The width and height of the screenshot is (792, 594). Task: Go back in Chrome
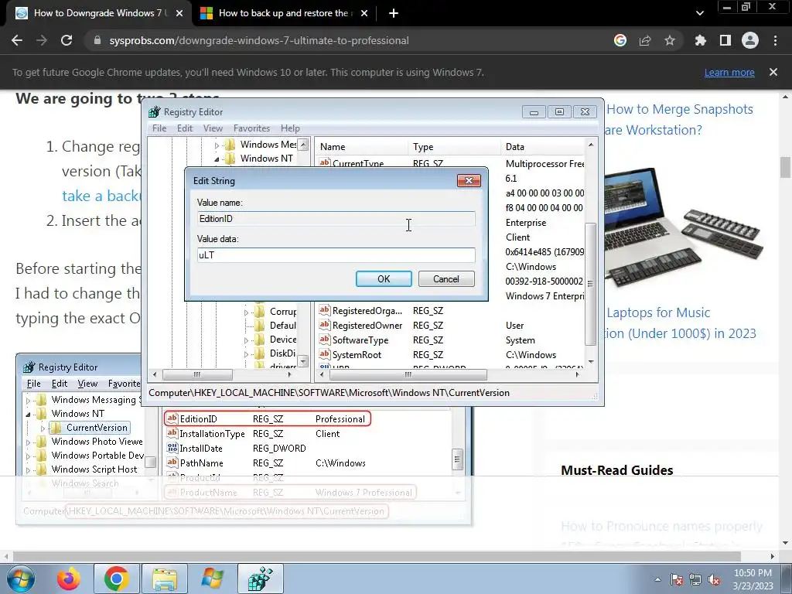(x=17, y=40)
